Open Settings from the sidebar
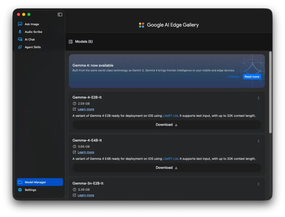 40,190
